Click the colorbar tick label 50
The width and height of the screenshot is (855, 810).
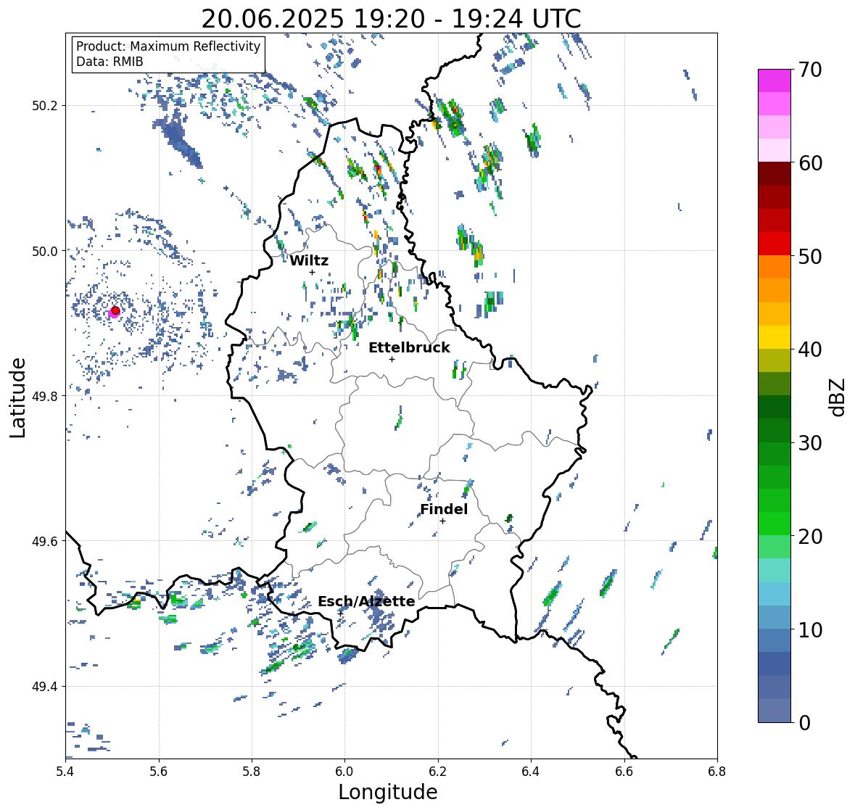click(x=810, y=256)
